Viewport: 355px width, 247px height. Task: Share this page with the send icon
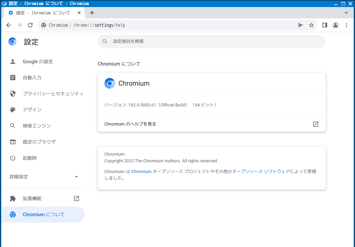(300, 25)
